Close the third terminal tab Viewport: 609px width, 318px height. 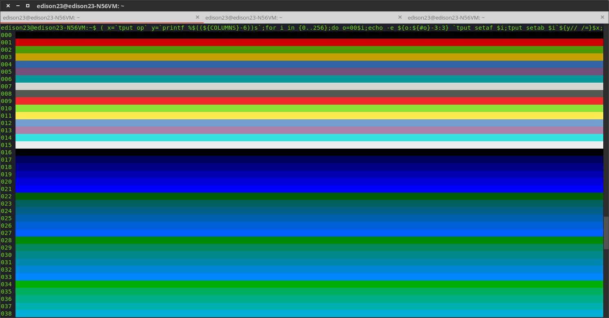point(602,18)
